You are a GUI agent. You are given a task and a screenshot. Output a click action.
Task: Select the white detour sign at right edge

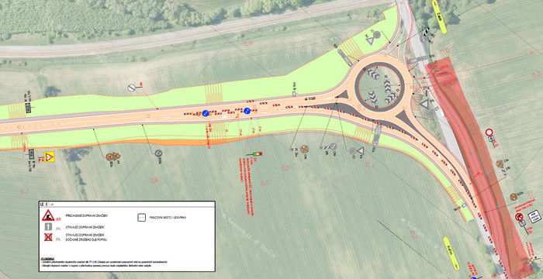point(534,217)
